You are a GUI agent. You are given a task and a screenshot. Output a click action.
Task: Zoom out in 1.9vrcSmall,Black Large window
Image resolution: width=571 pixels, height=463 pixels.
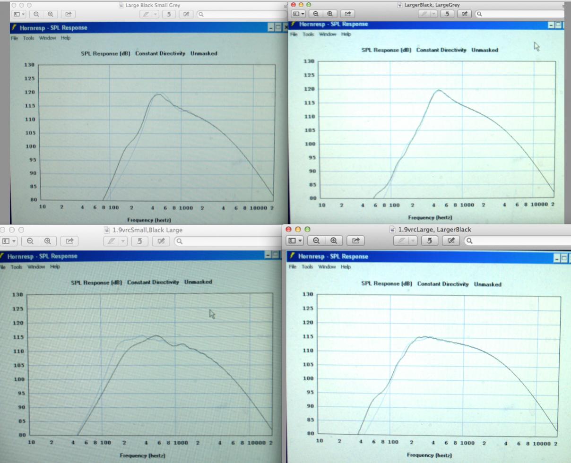coord(30,241)
